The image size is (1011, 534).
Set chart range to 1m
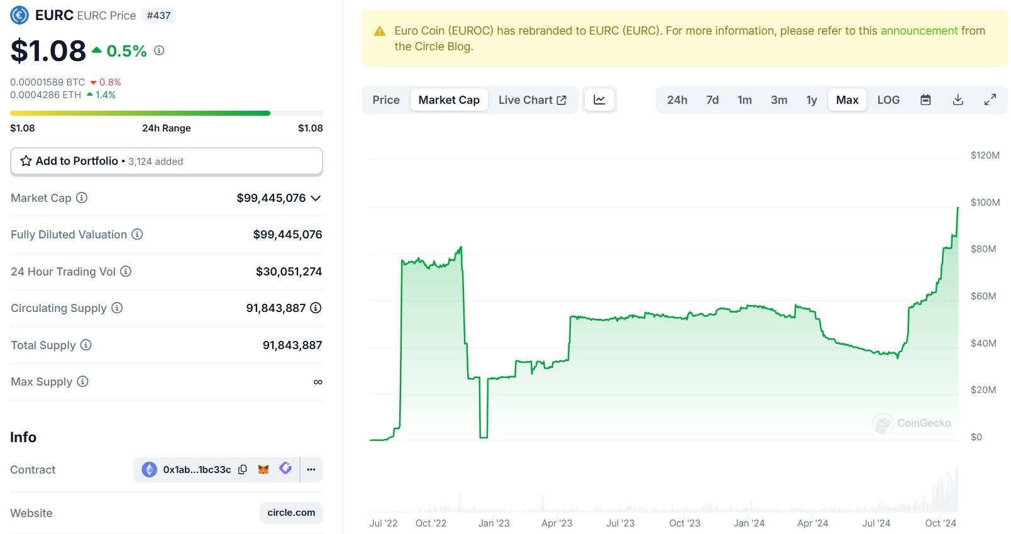(x=745, y=99)
